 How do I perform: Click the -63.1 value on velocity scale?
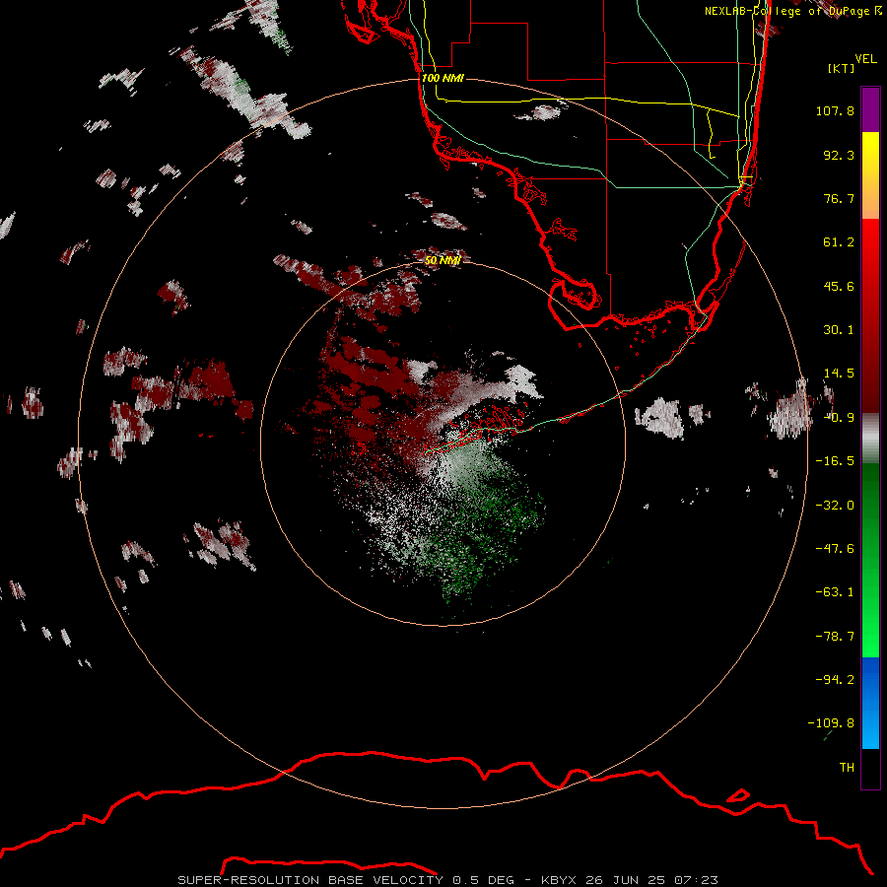coord(835,592)
